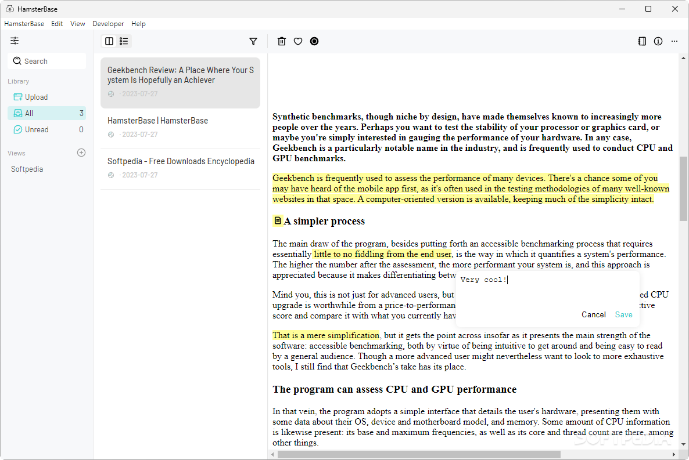Open the notes panel icon
Viewport: 689px width, 460px height.
(642, 41)
